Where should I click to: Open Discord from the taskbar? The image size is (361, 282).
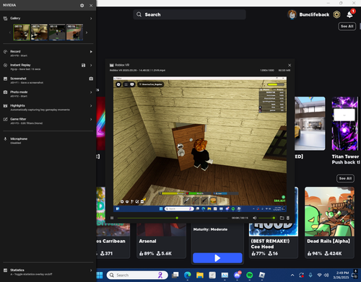point(237,275)
